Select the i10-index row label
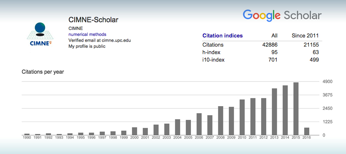Image resolution: width=346 pixels, height=154 pixels. [213, 60]
